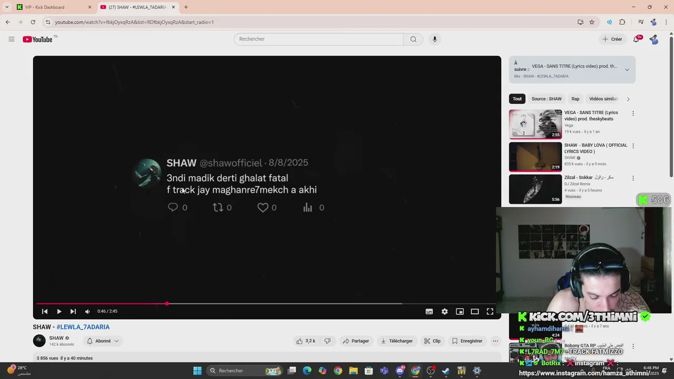Screen dimensions: 674x379
Task: Open the Abonné notification dropdown
Action: (103, 341)
